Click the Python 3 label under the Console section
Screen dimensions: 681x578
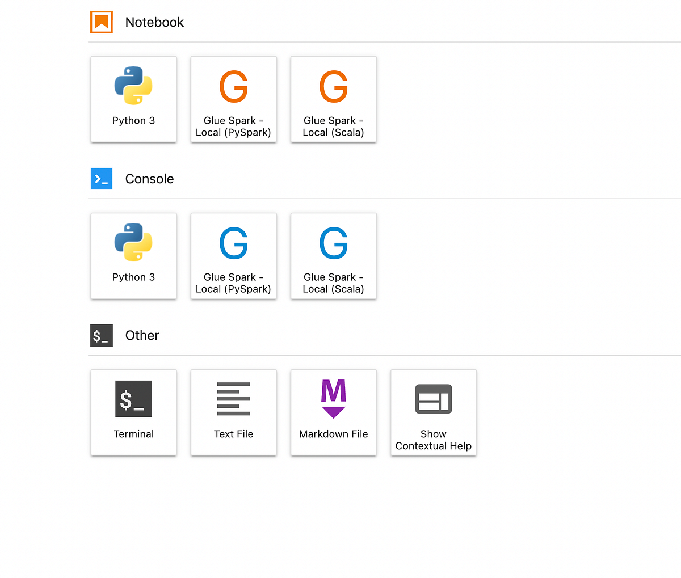pos(133,277)
